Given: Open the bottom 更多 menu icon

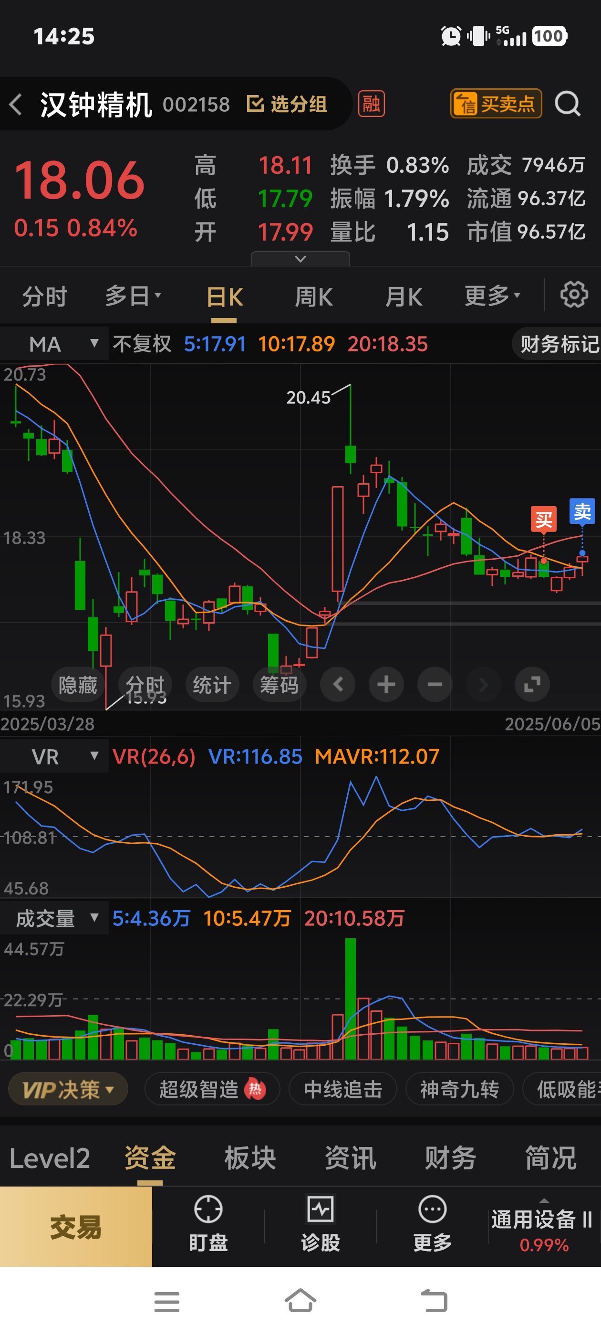Looking at the screenshot, I should [432, 1224].
